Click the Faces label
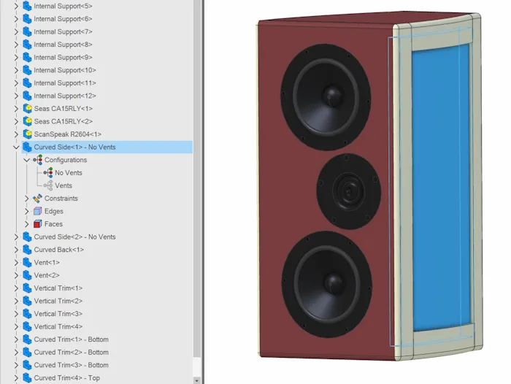 tap(53, 224)
